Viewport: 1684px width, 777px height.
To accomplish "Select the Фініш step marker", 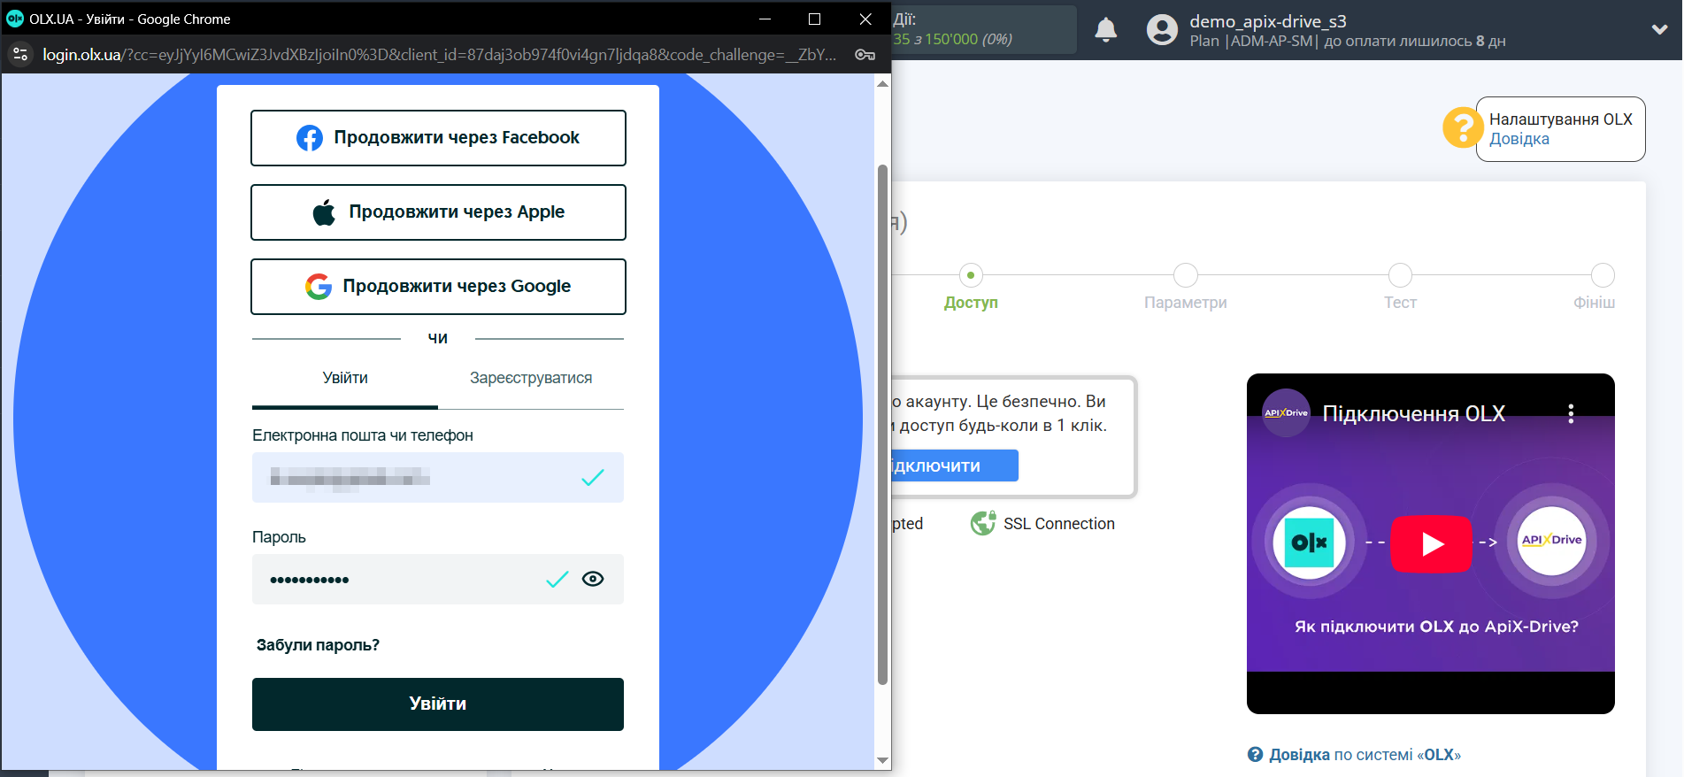I will tap(1603, 275).
